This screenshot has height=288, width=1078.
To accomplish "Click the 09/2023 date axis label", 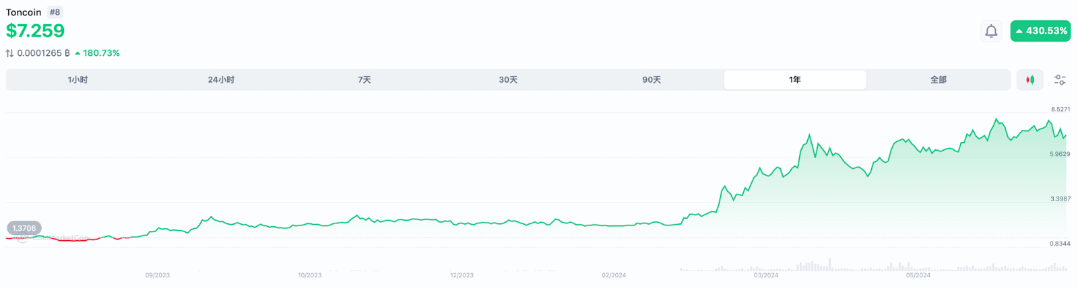I will [x=158, y=275].
